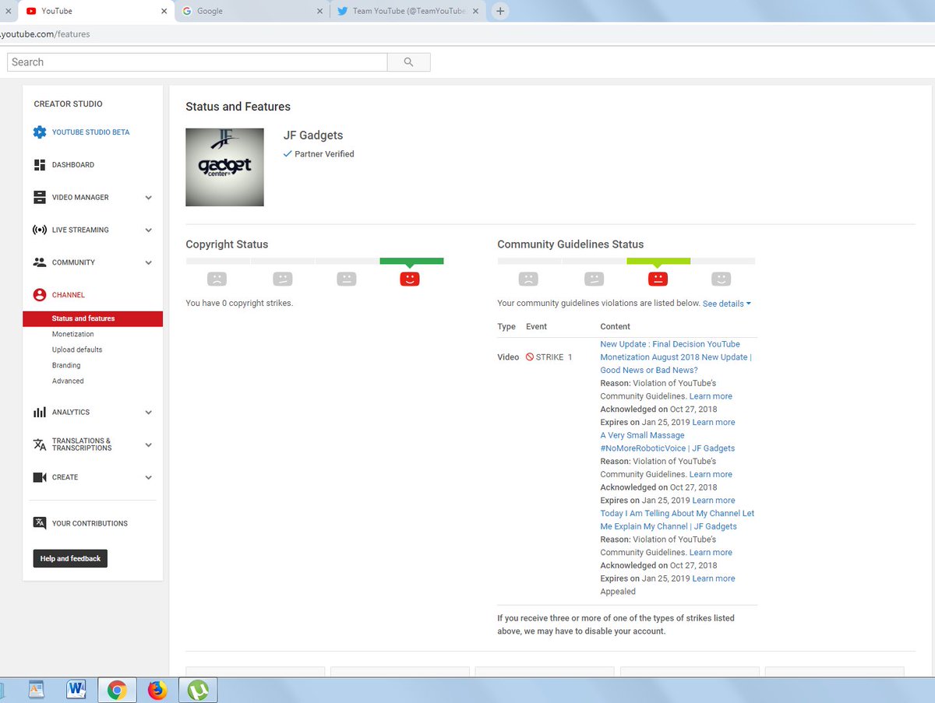Click the JF Gadgets channel name
Image resolution: width=935 pixels, height=703 pixels.
[x=313, y=135]
